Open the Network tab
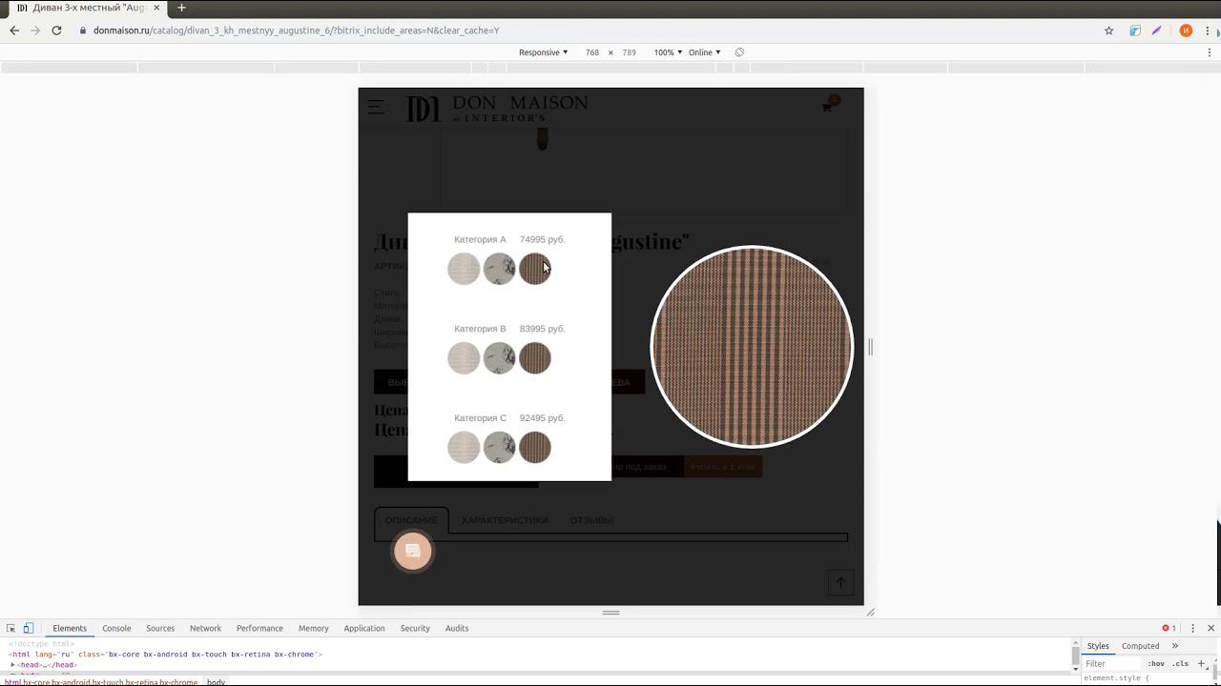Screen dimensions: 1221x686 (x=205, y=628)
